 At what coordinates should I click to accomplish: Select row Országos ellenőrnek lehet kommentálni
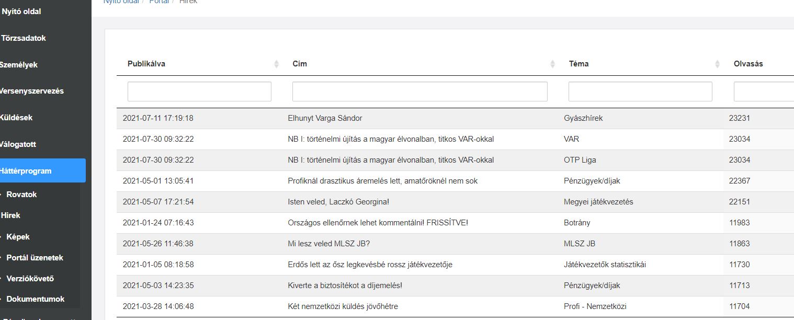[x=455, y=223]
